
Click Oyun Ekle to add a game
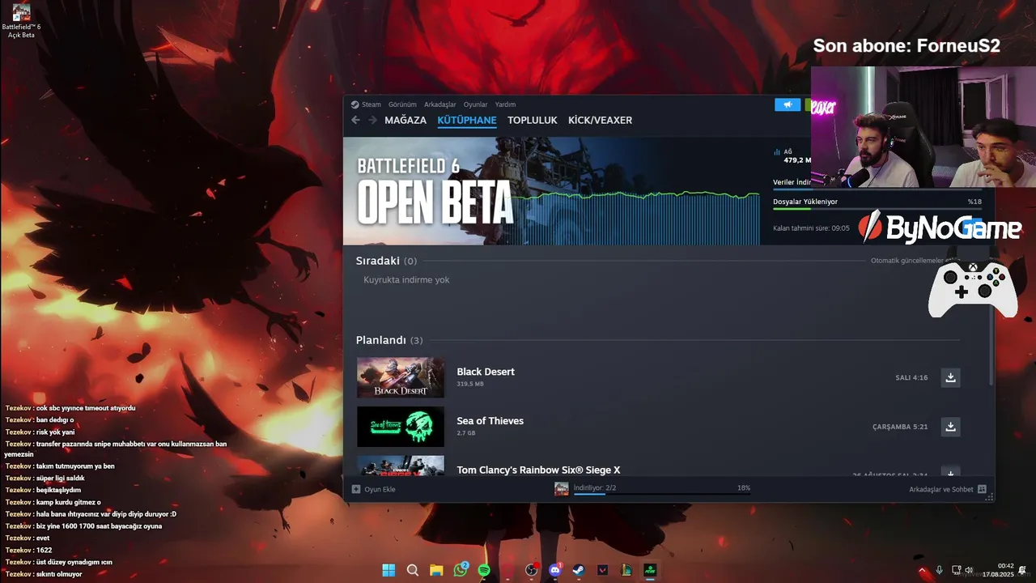[x=373, y=489]
